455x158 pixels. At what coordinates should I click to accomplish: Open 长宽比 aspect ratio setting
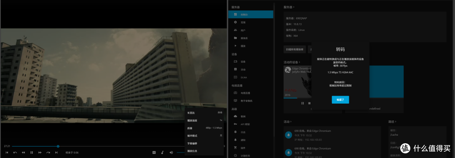coord(204,112)
